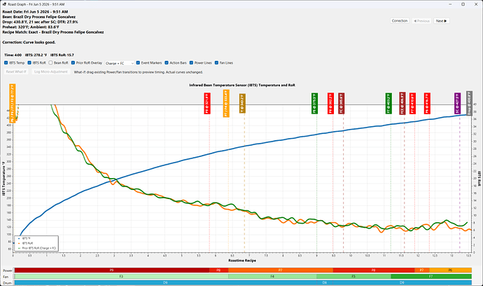Click the green F5 fan marker

pos(314,103)
